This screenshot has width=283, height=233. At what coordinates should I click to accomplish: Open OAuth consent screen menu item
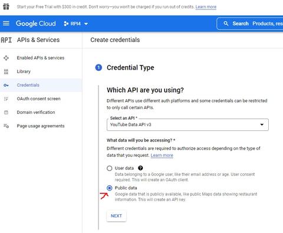pyautogui.click(x=41, y=99)
